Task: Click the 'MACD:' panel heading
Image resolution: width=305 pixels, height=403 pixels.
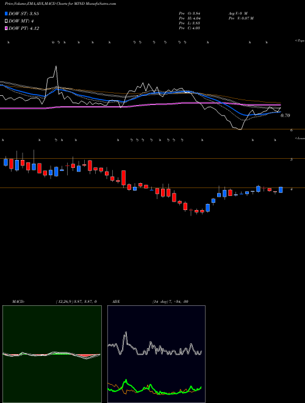Action: pos(18,302)
